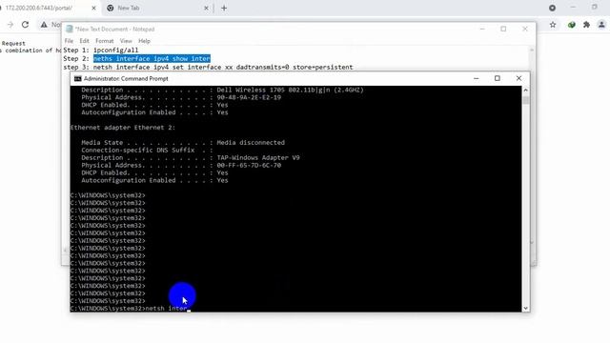This screenshot has width=610, height=343.
Task: Minimize the Command Prompt window
Action: [476, 78]
